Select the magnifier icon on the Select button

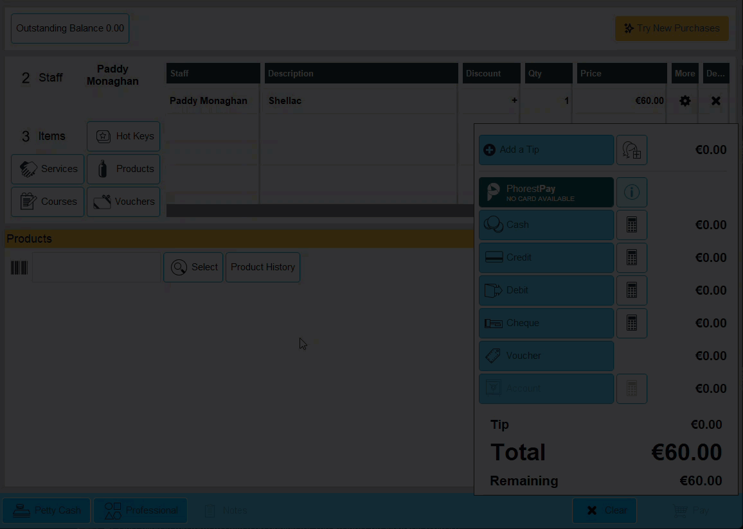(x=179, y=267)
